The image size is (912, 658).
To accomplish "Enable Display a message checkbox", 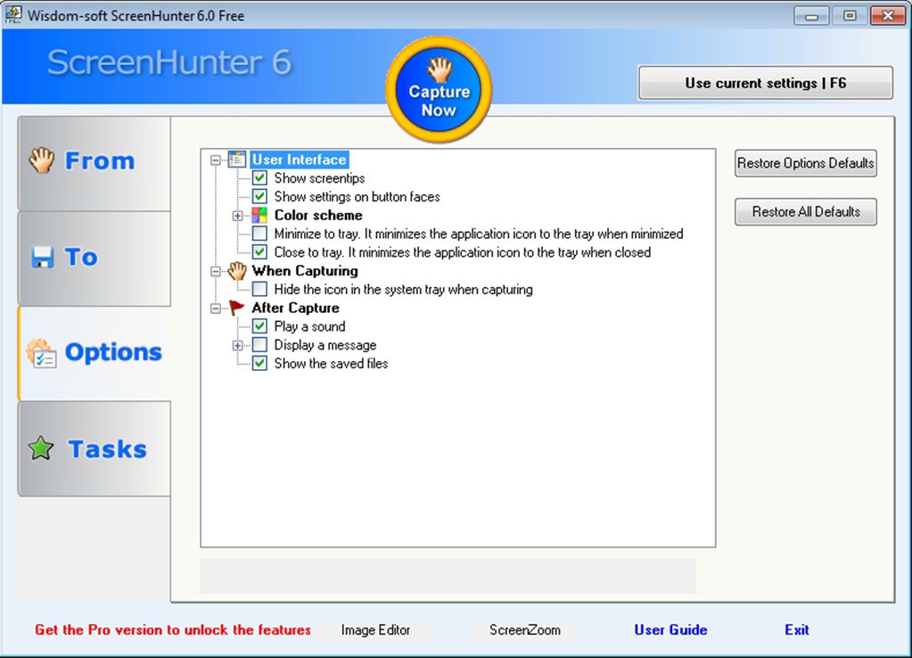I will 259,345.
